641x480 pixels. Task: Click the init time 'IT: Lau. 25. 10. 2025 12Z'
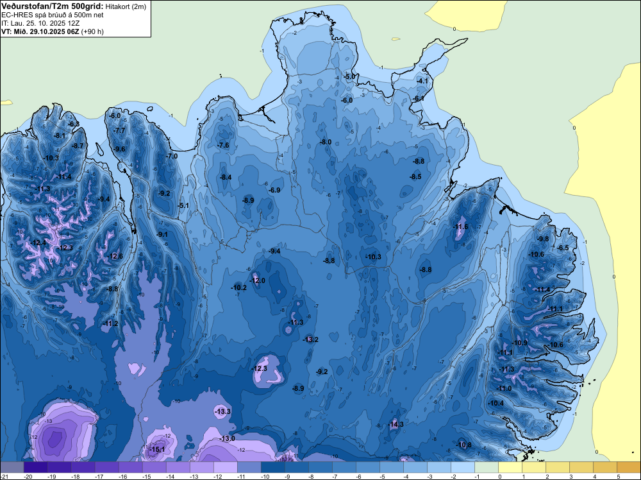click(40, 23)
